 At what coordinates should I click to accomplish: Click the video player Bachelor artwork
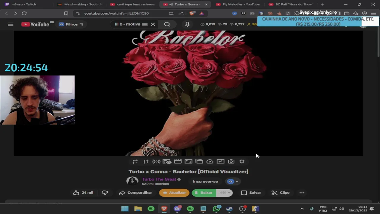click(189, 93)
